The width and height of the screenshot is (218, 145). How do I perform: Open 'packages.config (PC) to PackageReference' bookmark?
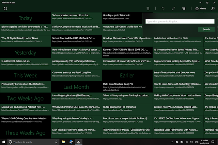[x=76, y=64]
